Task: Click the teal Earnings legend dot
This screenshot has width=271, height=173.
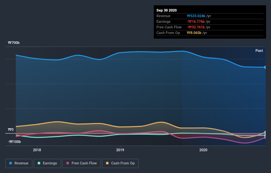Action: (x=39, y=163)
